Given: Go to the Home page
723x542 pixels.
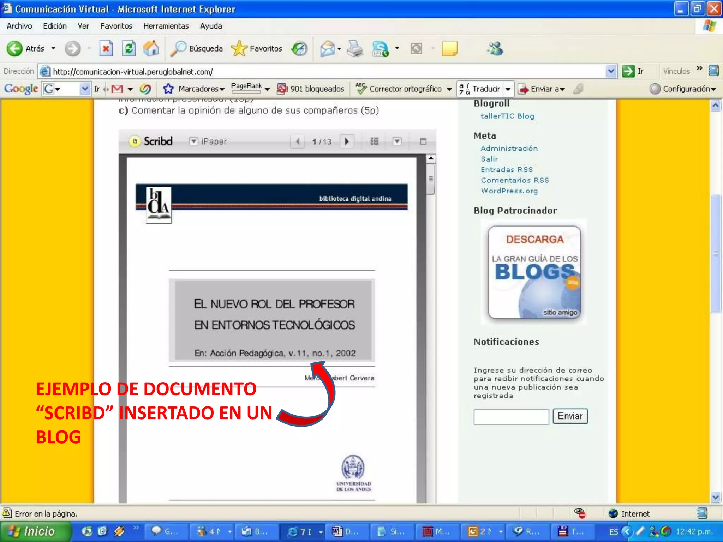Looking at the screenshot, I should coord(151,49).
